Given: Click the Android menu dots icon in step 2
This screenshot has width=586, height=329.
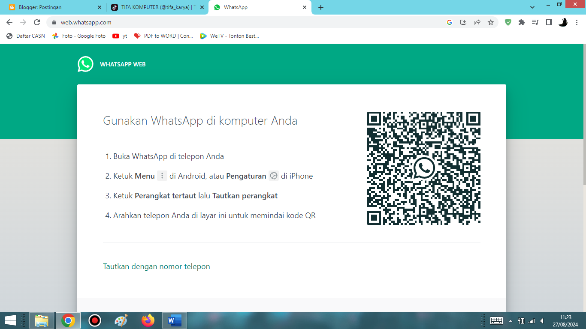Looking at the screenshot, I should [162, 176].
